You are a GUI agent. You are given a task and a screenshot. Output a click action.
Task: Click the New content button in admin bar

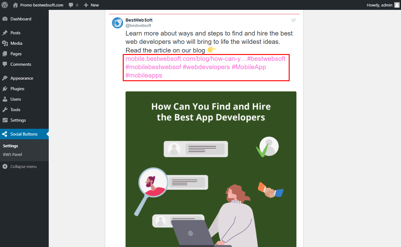[x=91, y=5]
